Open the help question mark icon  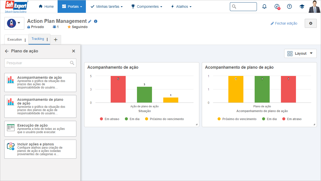pyautogui.click(x=289, y=7)
